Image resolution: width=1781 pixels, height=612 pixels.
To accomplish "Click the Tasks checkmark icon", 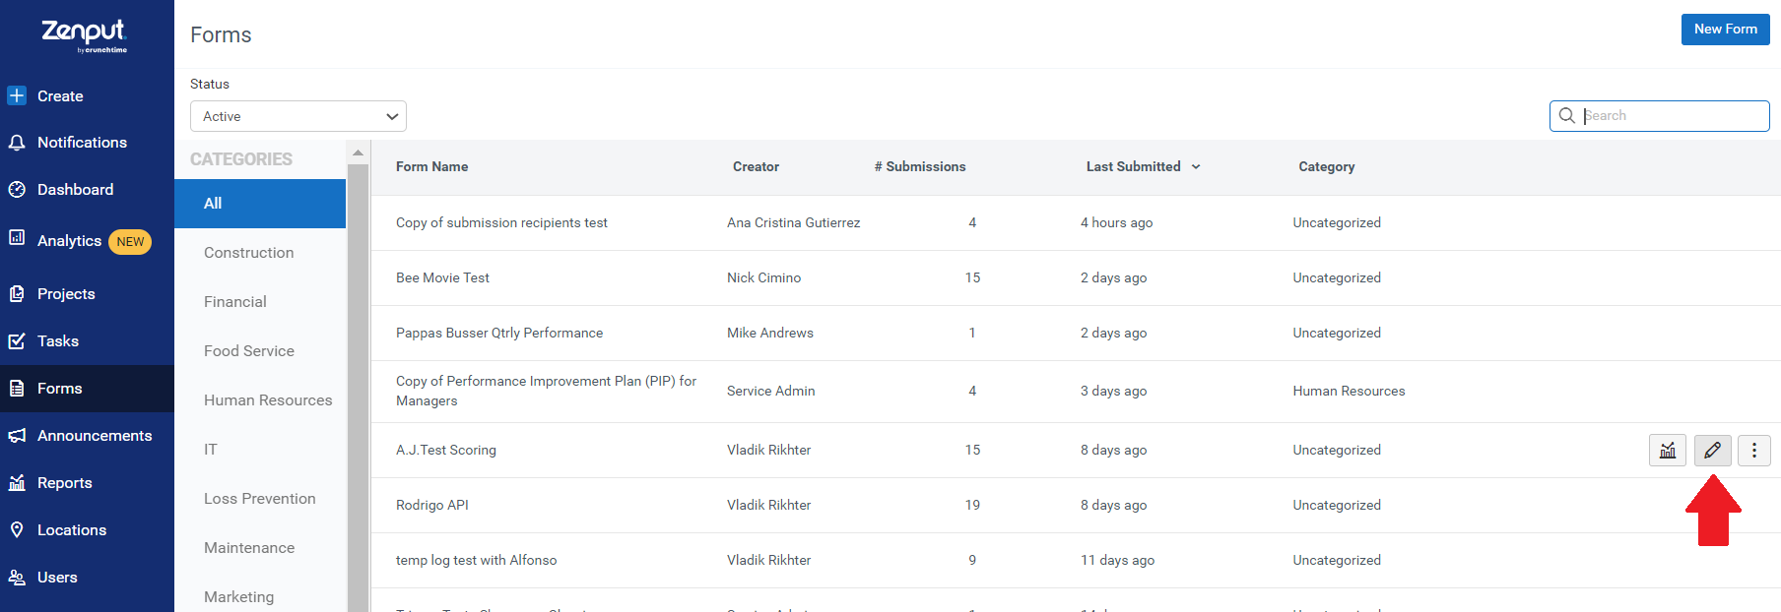I will 17,341.
